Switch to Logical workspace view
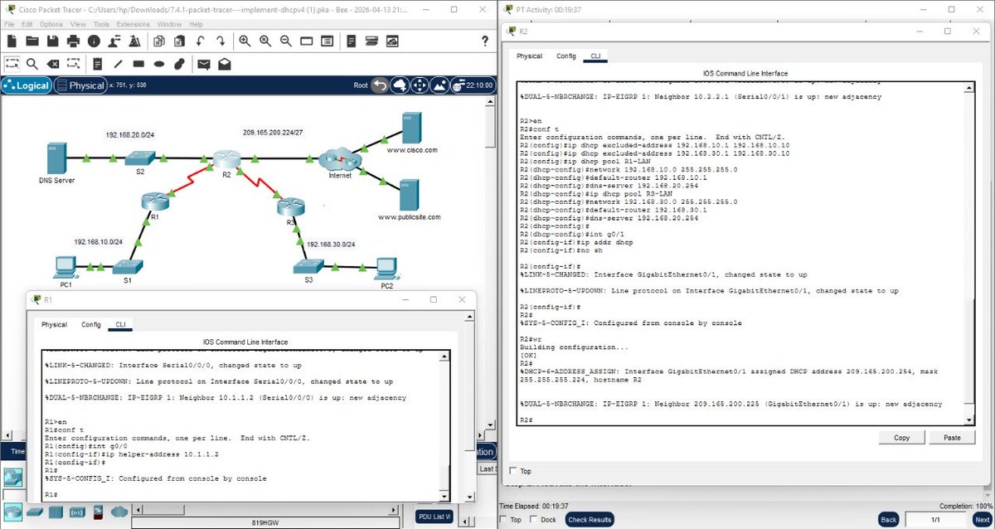Image resolution: width=995 pixels, height=529 pixels. tap(27, 85)
